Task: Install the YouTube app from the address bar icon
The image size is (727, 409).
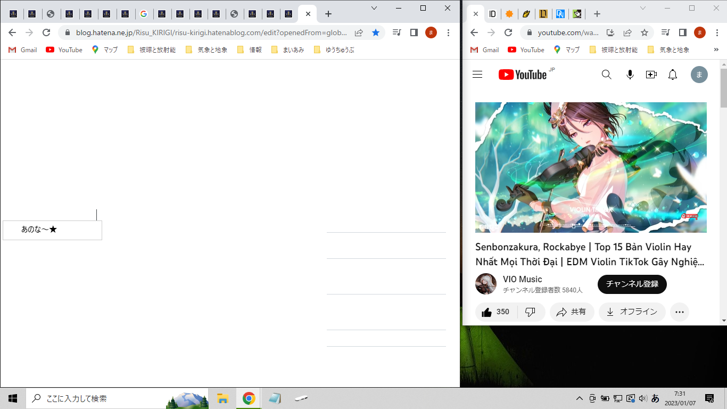Action: tap(610, 32)
